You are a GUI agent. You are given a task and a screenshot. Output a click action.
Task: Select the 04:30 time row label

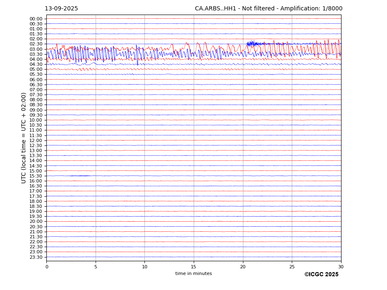tap(36, 64)
